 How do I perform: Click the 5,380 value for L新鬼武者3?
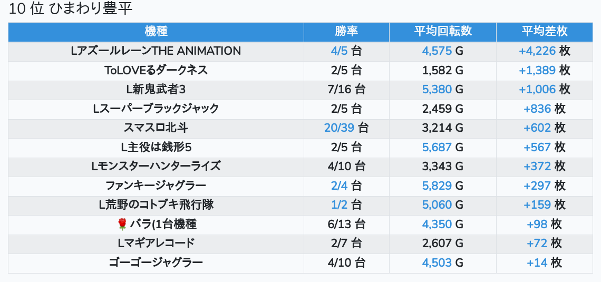[x=437, y=90]
